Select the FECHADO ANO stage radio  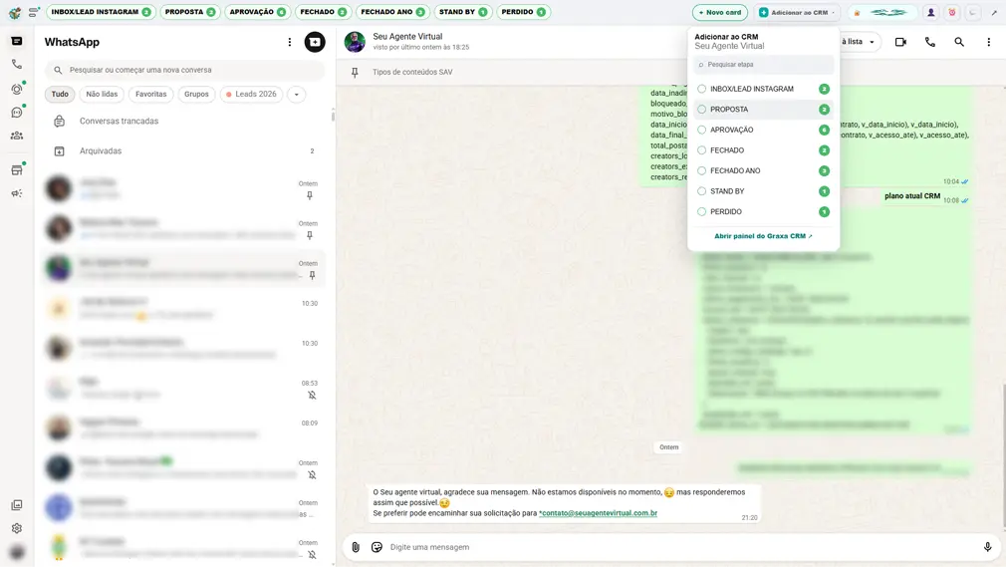pos(701,170)
